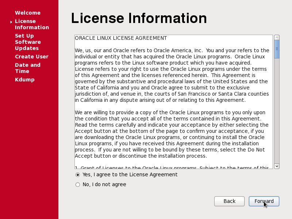
Task: Click the current-step arrow beside License Information
Action: coord(11,22)
